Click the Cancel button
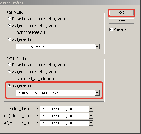 122,21
